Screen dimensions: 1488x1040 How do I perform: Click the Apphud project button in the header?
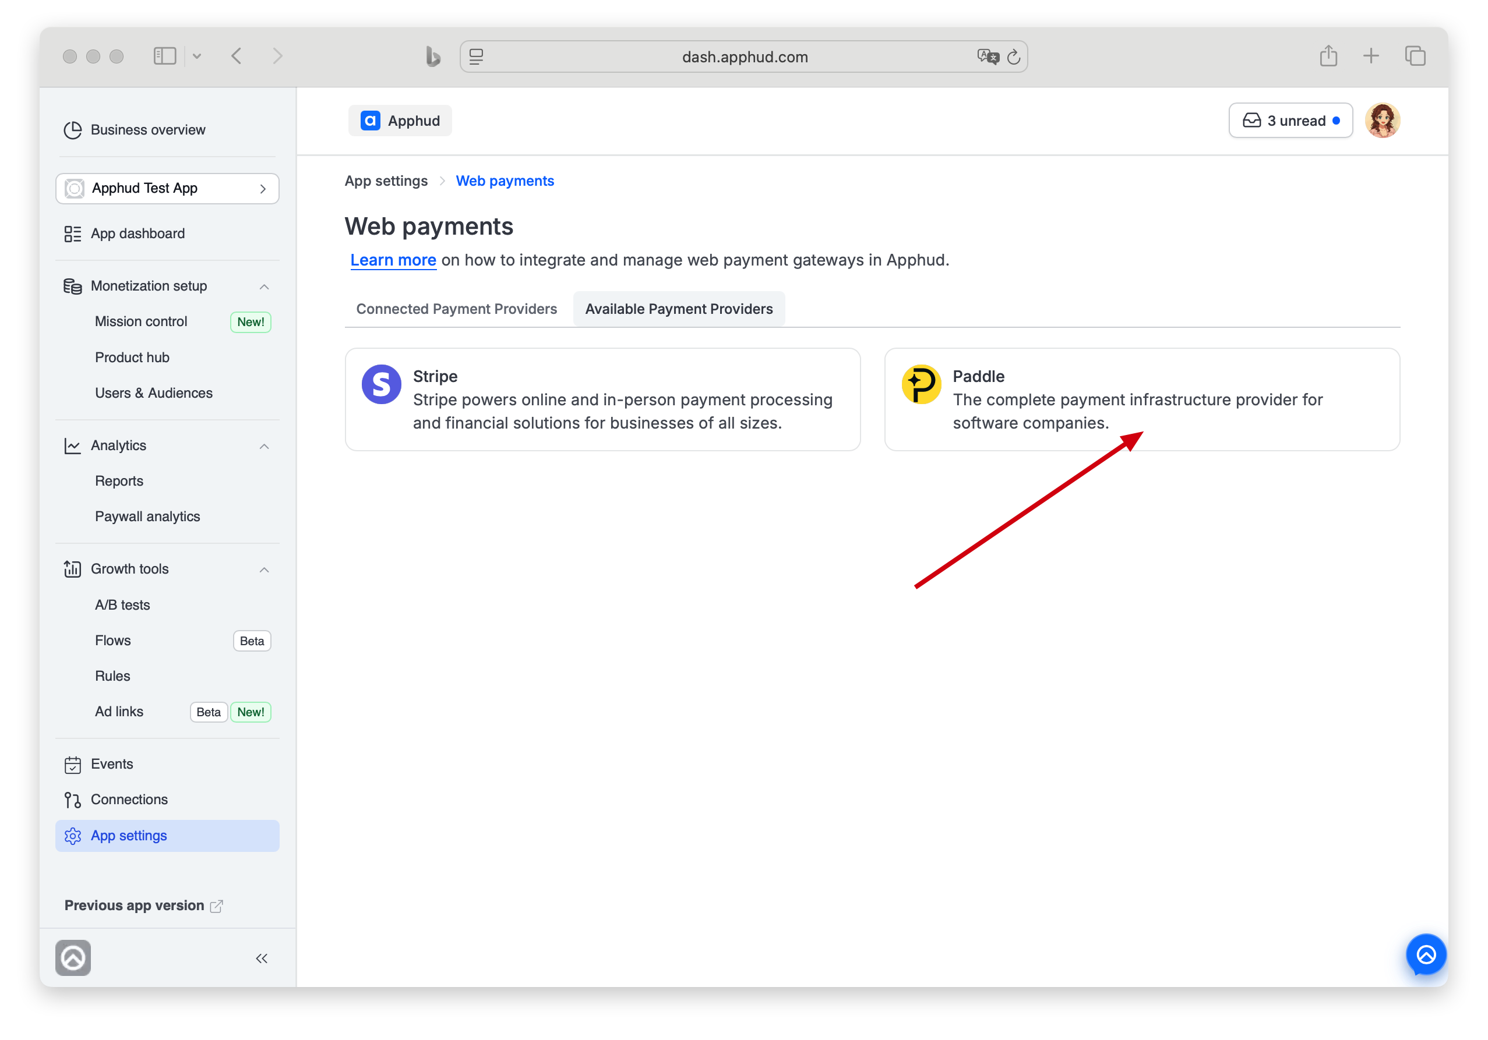point(400,121)
